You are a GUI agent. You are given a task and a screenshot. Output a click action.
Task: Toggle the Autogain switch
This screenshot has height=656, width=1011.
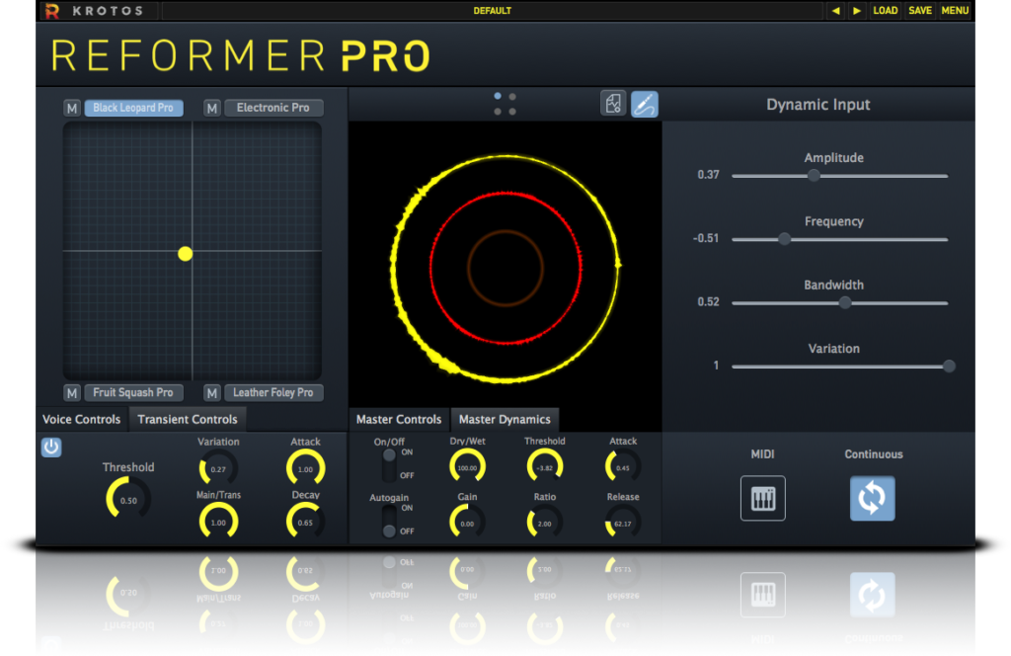(x=390, y=520)
